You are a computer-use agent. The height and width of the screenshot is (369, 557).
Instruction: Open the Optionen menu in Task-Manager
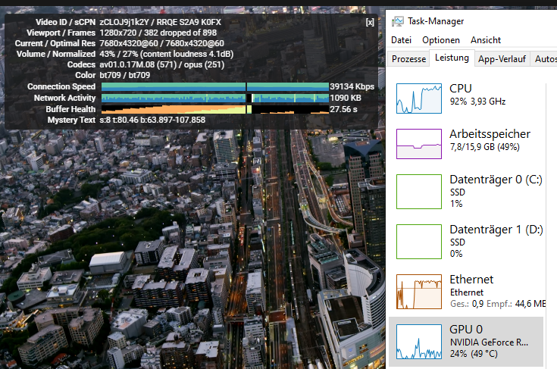pos(441,40)
